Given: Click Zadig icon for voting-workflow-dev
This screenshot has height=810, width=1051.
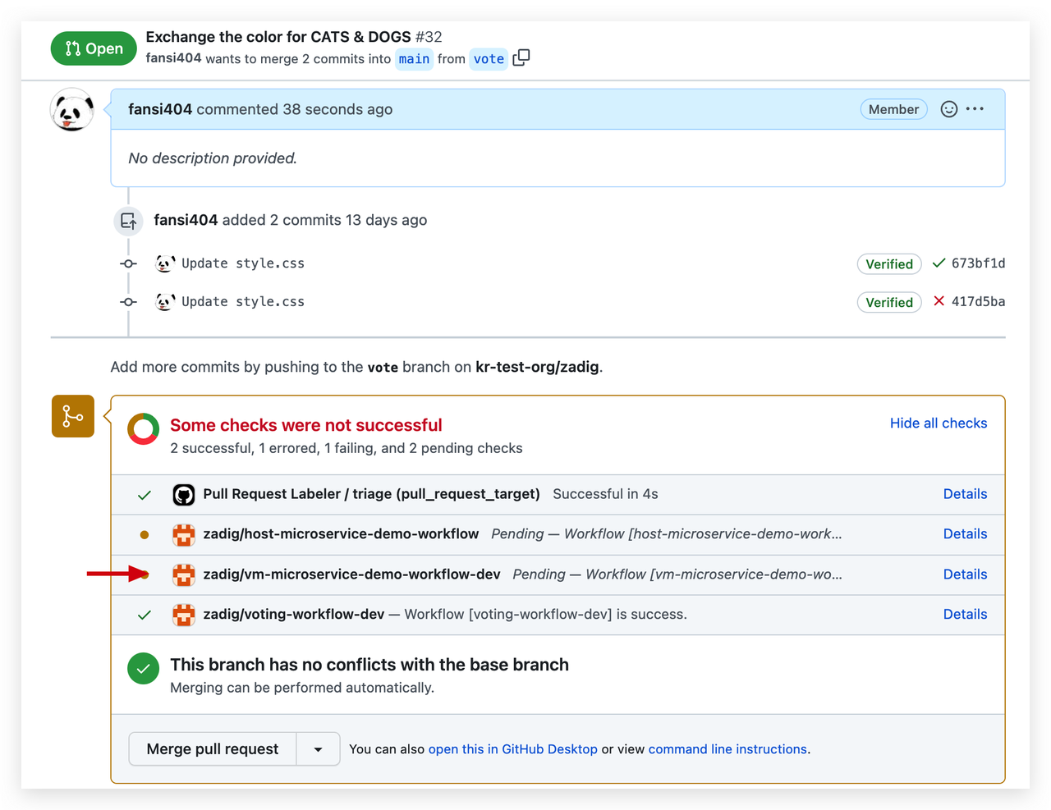Looking at the screenshot, I should click(183, 615).
